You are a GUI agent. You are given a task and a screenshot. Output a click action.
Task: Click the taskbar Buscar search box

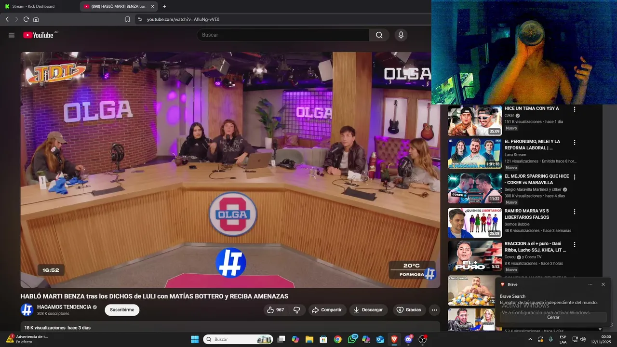tap(238, 339)
